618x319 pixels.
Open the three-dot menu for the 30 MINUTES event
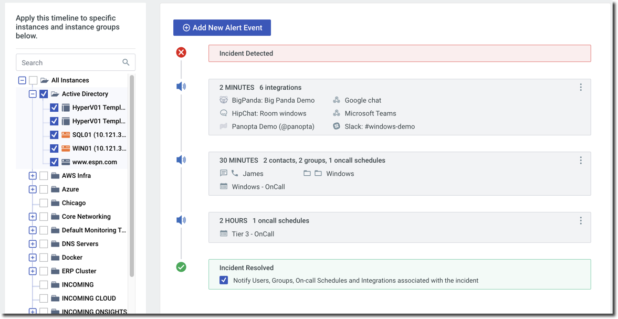pyautogui.click(x=581, y=161)
